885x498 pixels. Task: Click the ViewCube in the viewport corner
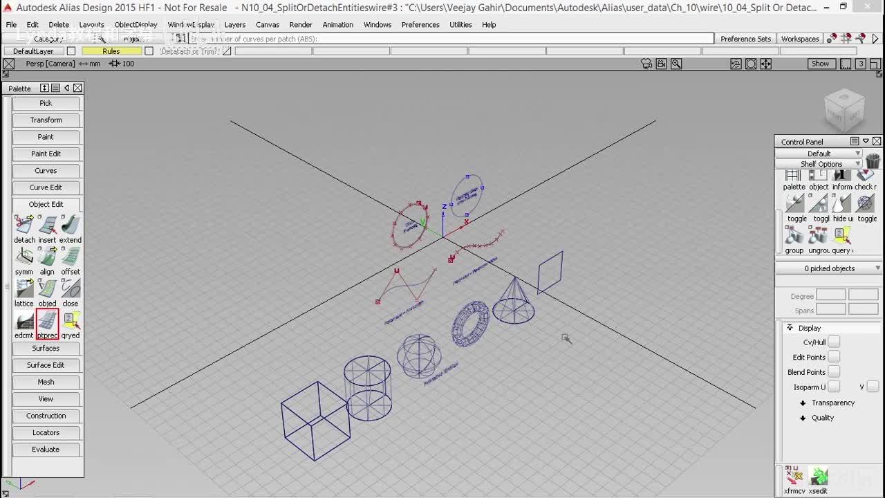pos(844,109)
